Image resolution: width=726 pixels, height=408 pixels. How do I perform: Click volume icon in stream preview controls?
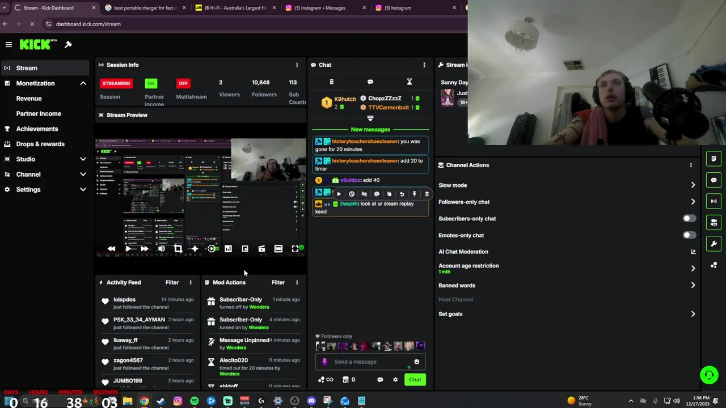[162, 249]
